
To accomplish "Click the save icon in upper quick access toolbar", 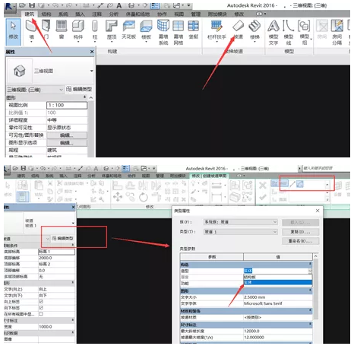I will 32,5.
